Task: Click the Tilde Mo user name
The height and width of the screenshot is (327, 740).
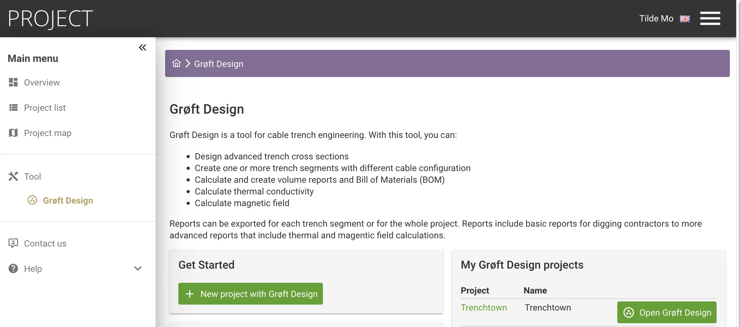Action: tap(656, 18)
